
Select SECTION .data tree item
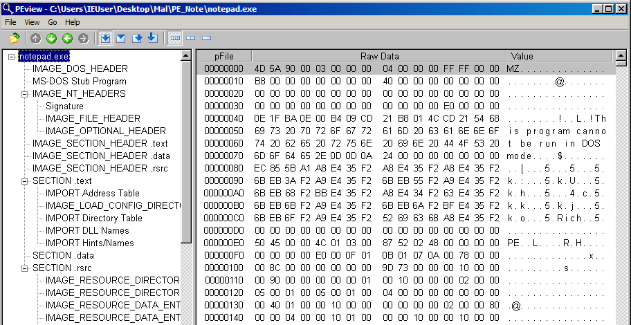pyautogui.click(x=63, y=256)
